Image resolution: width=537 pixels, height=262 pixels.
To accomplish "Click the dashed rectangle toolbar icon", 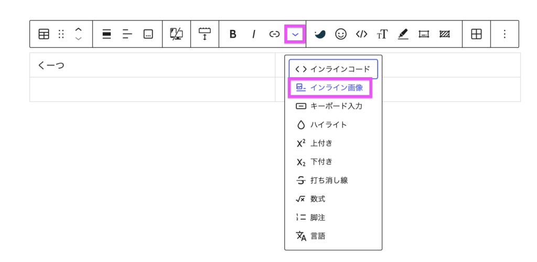I will tap(424, 34).
